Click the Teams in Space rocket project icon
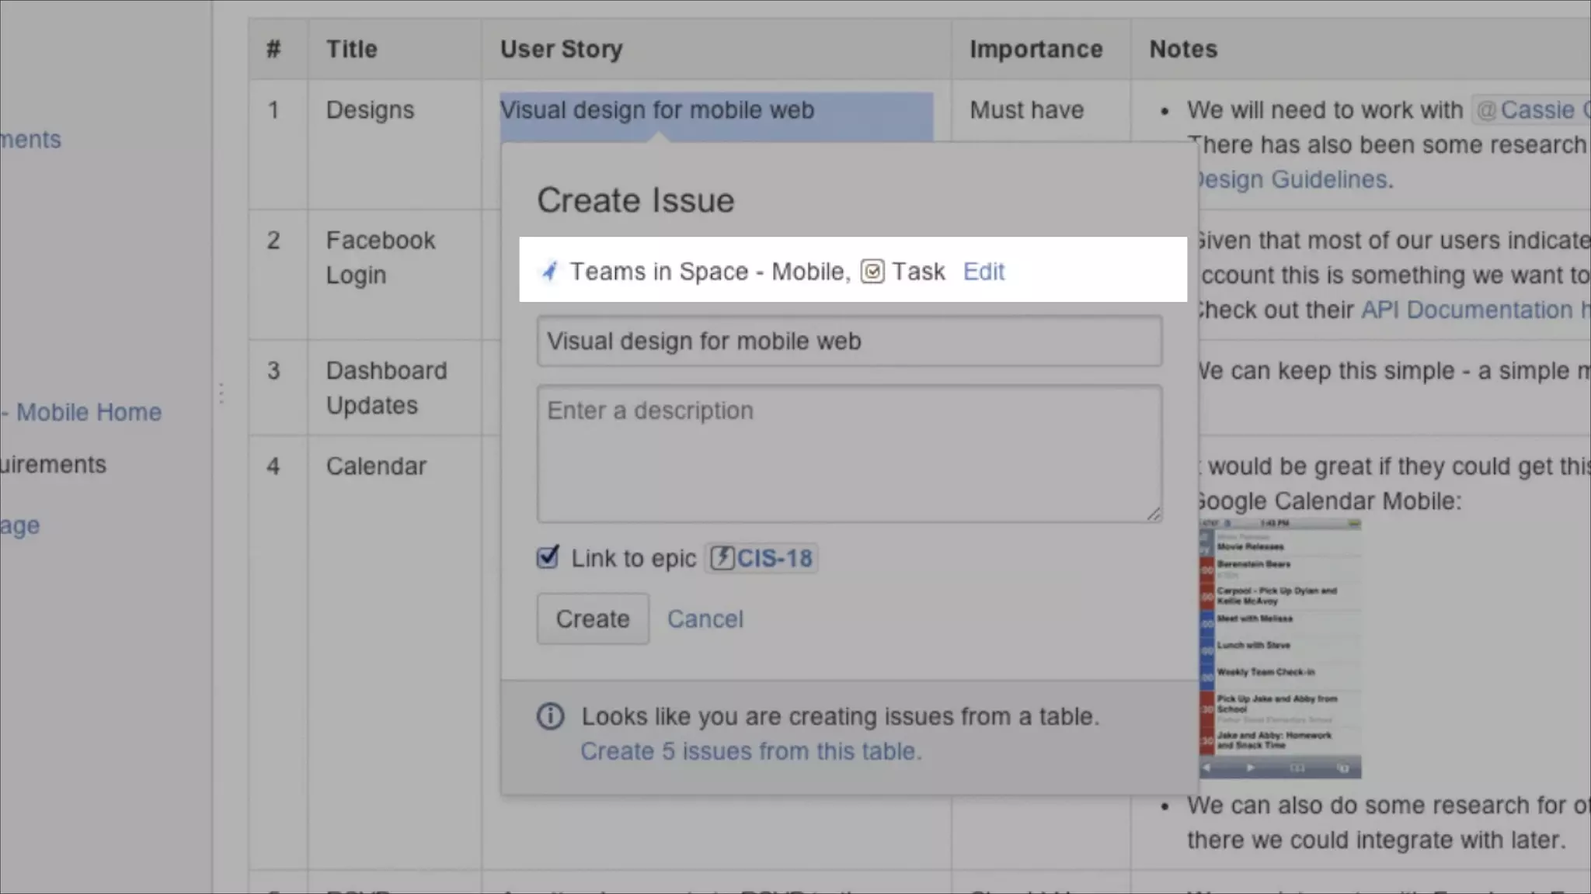 549,272
